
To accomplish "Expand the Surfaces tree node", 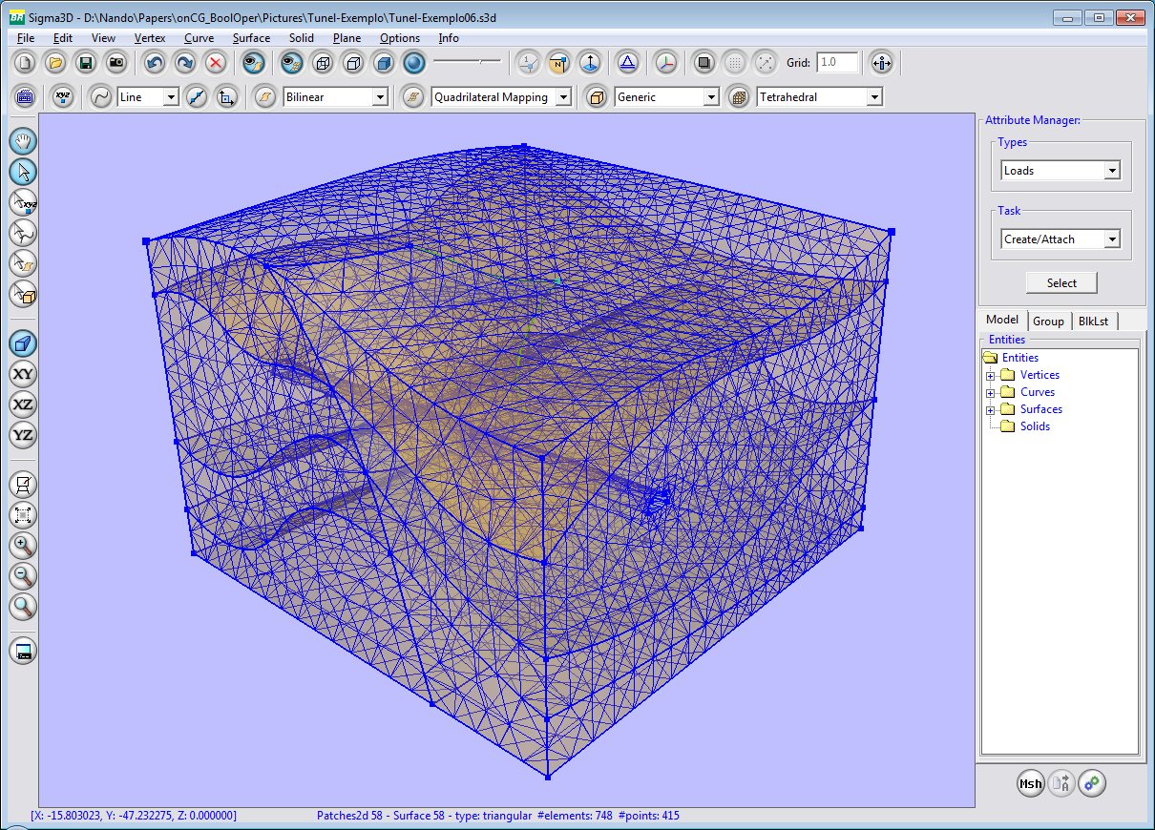I will click(x=990, y=409).
